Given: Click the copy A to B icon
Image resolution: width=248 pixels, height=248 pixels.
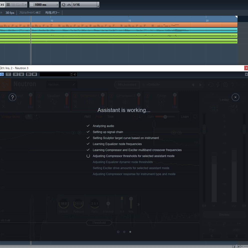Looking at the screenshot, I should point(34,74).
